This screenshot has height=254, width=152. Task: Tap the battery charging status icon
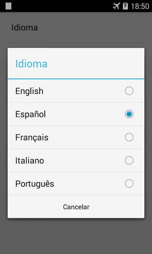[x=125, y=6]
